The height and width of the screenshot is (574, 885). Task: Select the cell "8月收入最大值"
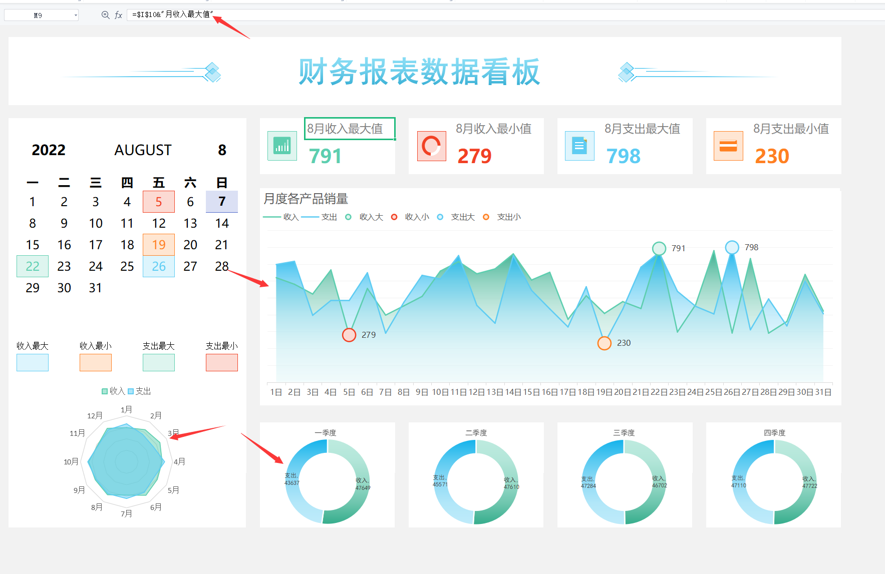click(350, 129)
